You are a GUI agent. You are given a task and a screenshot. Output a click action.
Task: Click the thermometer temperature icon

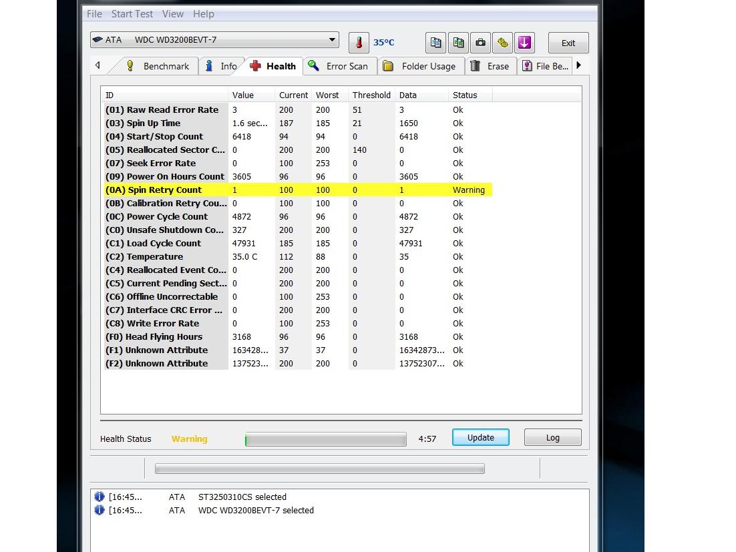[359, 43]
